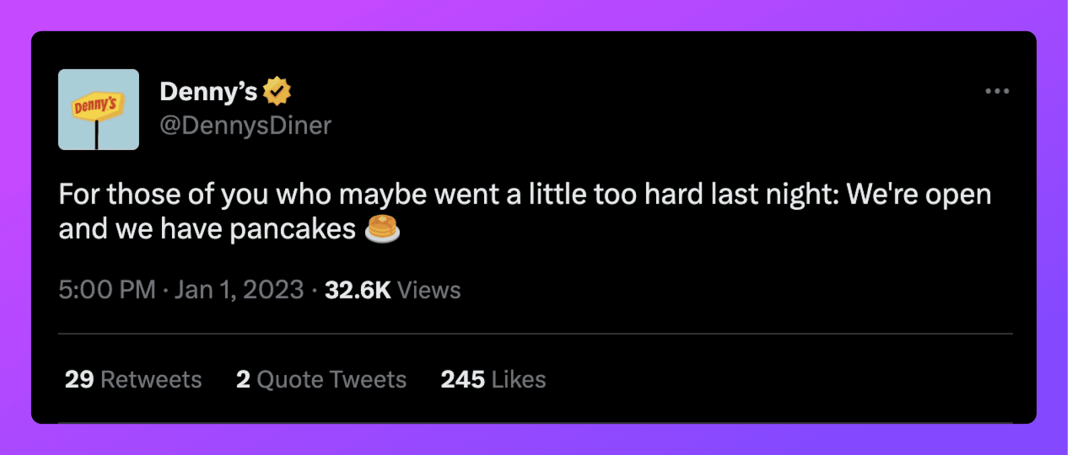Click the Retweets label in the stats row

[x=150, y=379]
